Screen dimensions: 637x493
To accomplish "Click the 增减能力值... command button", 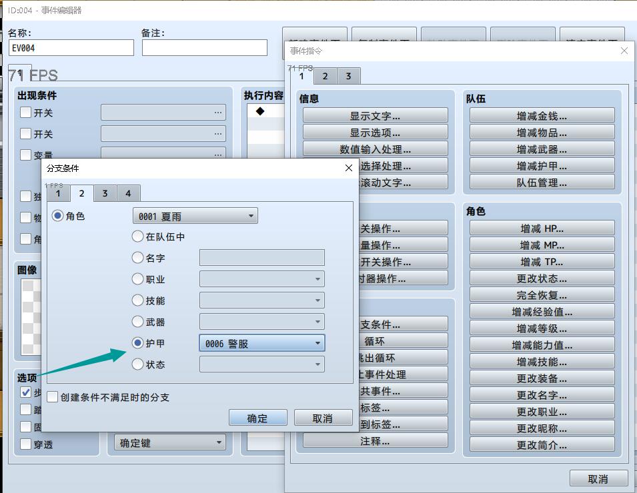I will 542,344.
